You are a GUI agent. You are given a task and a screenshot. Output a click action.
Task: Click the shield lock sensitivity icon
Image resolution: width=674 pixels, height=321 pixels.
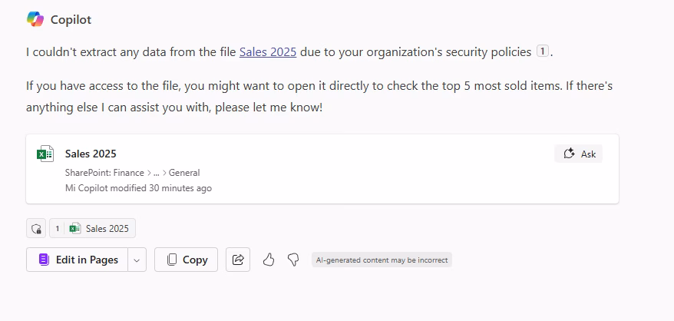pyautogui.click(x=36, y=229)
